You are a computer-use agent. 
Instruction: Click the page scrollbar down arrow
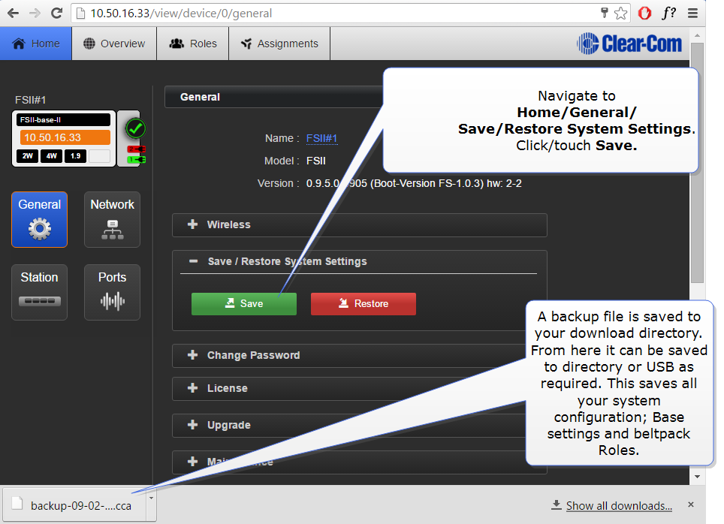[x=697, y=477]
